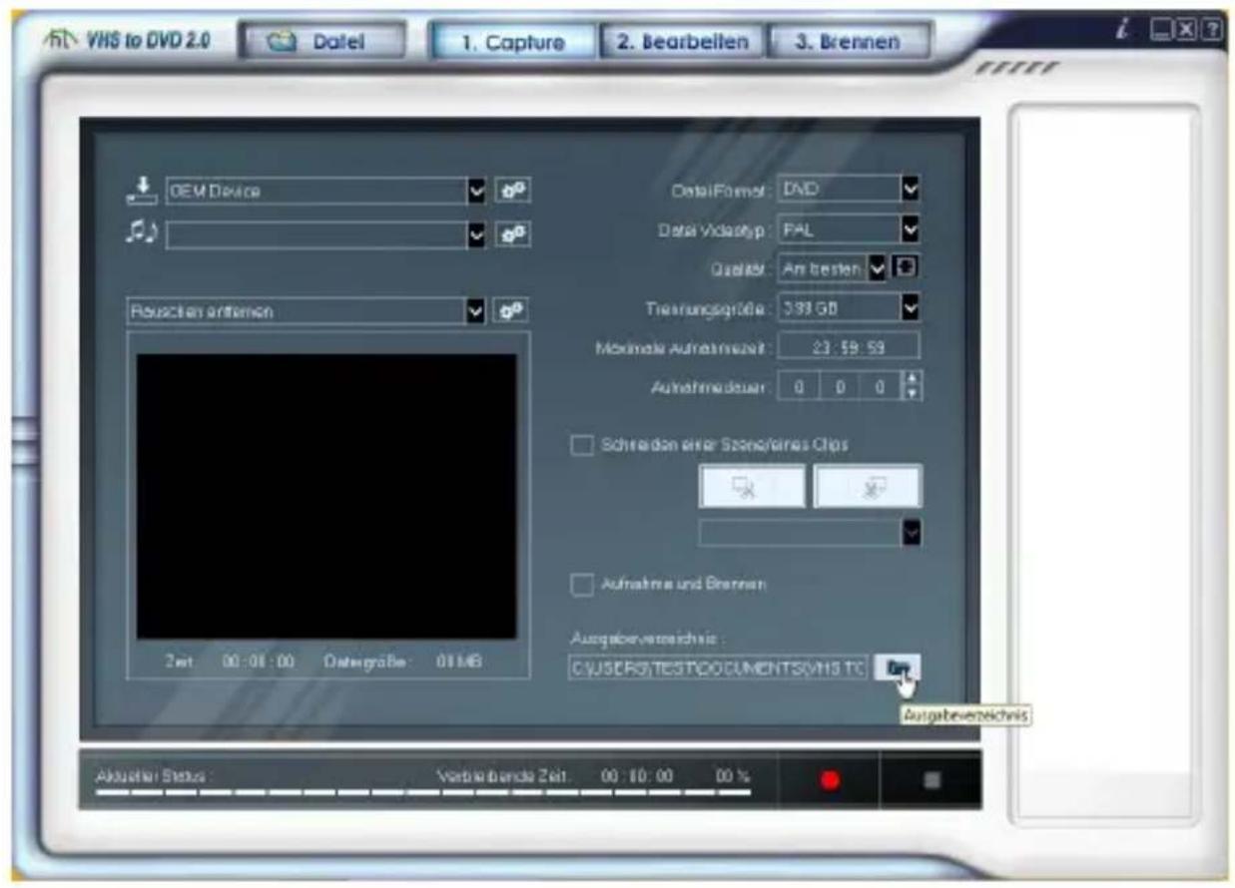Click the black video preview area
Viewport: 1235px width, 888px height.
pos(326,496)
